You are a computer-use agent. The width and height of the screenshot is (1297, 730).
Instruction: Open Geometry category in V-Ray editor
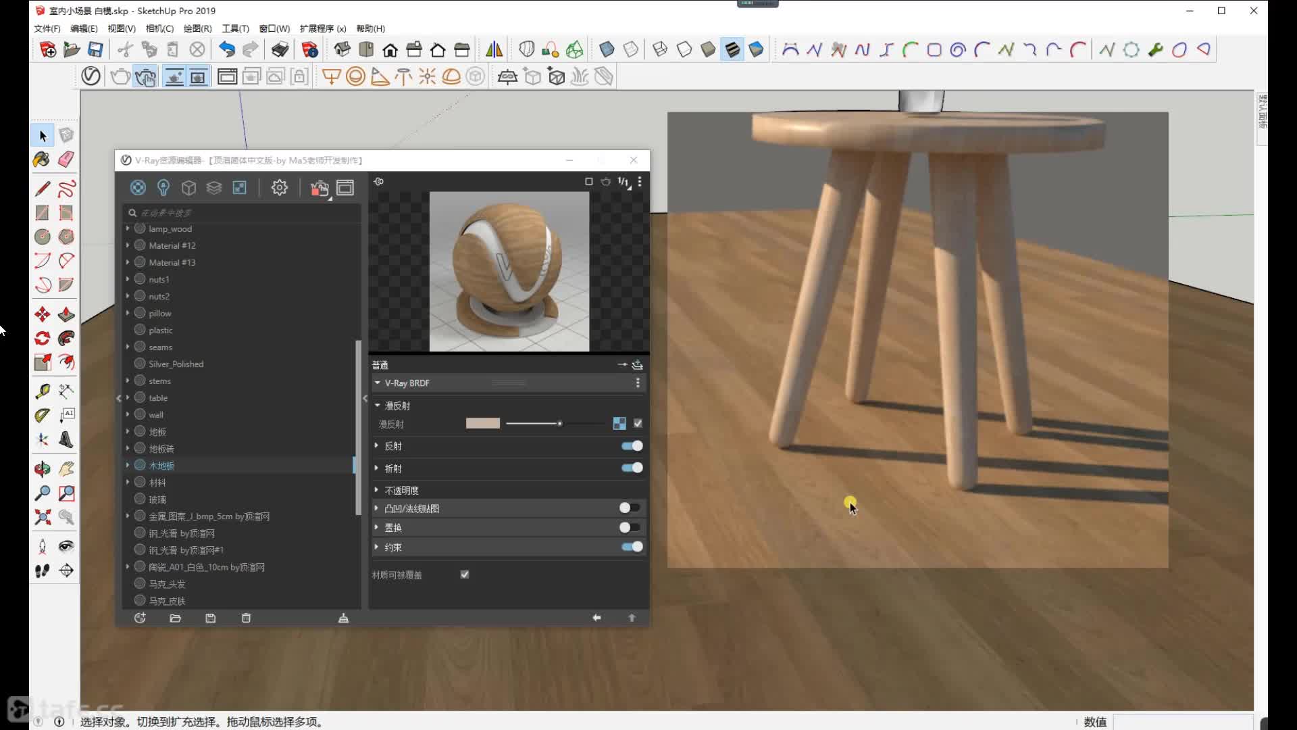pyautogui.click(x=188, y=187)
